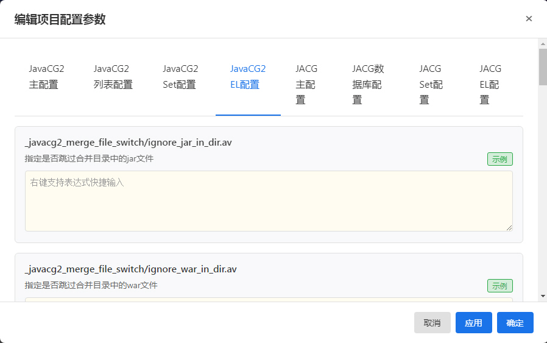Open the JavaCG2 列表配置 tab
The image size is (547, 343).
tap(113, 77)
